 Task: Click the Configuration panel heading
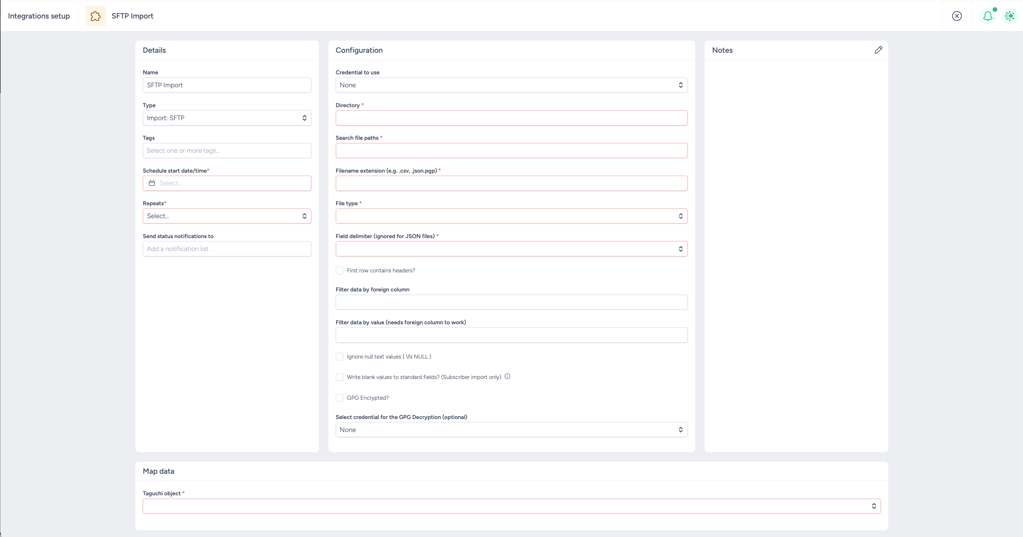click(359, 50)
